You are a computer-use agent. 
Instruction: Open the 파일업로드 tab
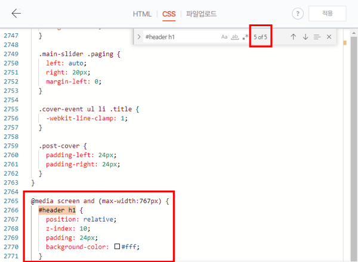pyautogui.click(x=201, y=14)
